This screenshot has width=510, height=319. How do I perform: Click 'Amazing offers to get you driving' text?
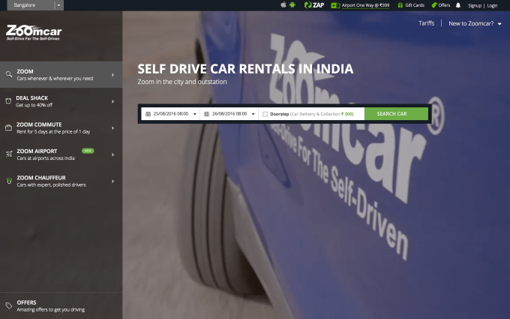(51, 309)
